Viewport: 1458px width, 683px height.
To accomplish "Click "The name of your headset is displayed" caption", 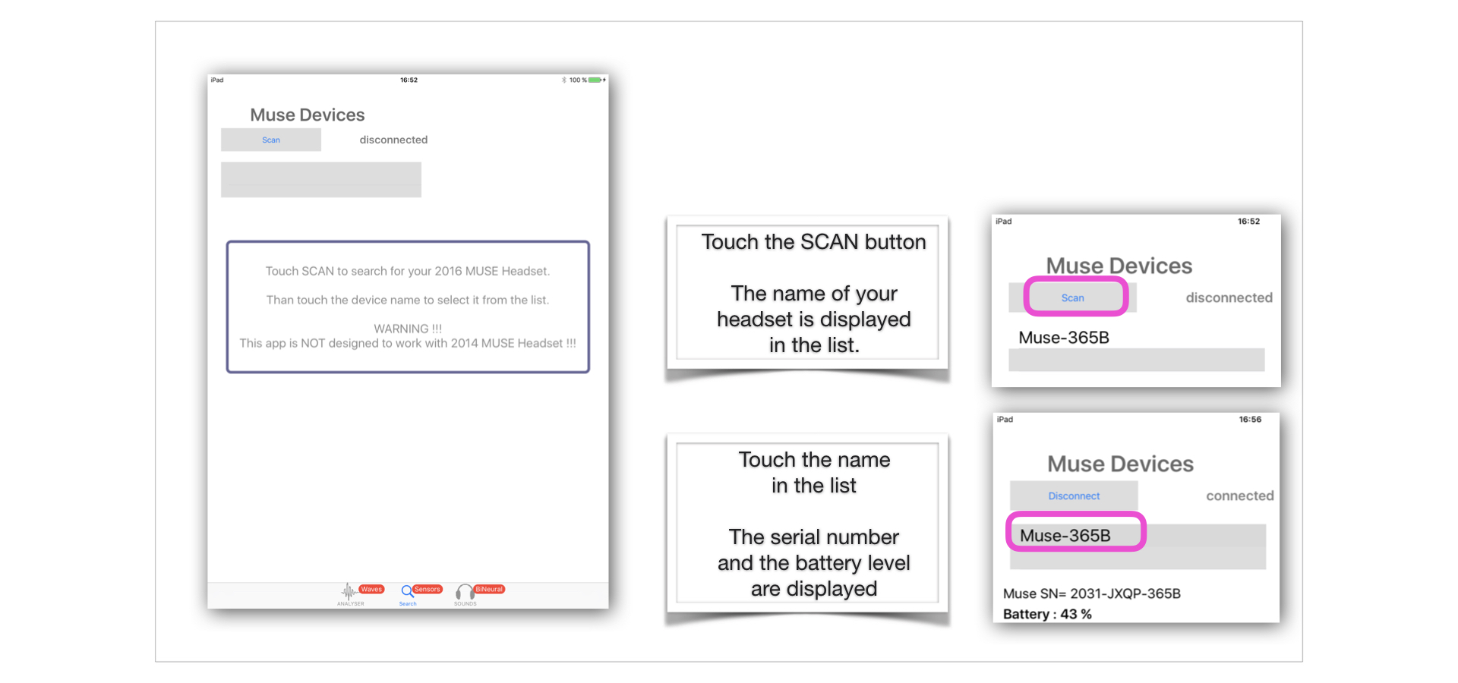I will click(814, 319).
